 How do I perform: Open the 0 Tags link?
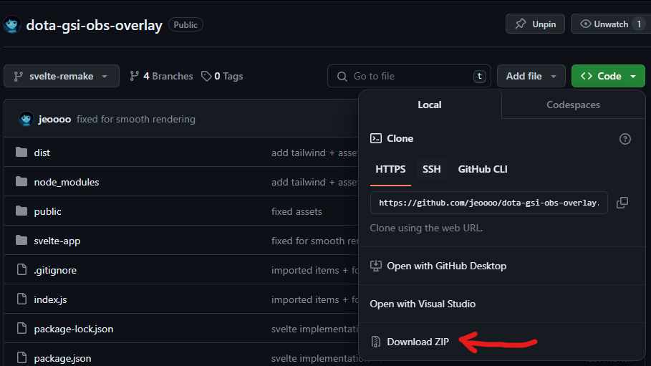[222, 76]
